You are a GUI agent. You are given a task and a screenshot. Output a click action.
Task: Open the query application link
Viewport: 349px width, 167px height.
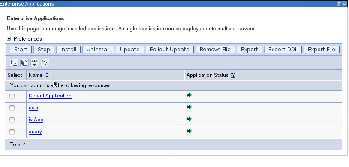click(35, 132)
